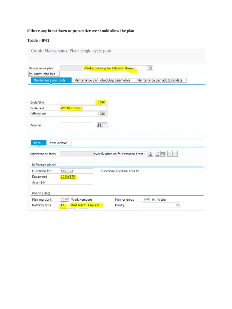Click the 'Planning data' group header
The image size is (232, 309).
tap(41, 193)
